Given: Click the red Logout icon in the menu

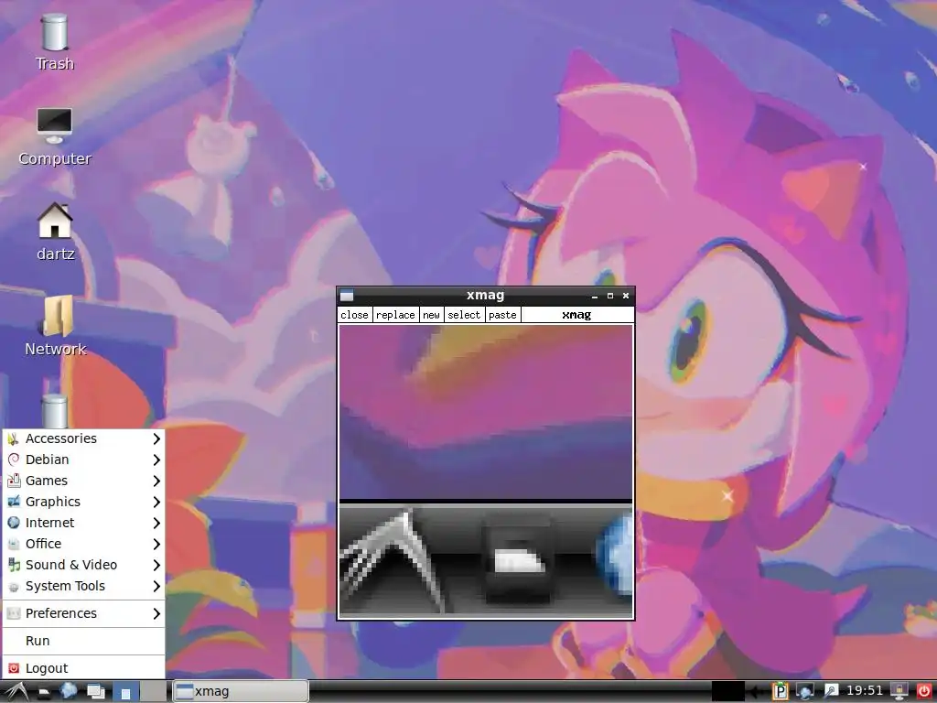Looking at the screenshot, I should [14, 668].
